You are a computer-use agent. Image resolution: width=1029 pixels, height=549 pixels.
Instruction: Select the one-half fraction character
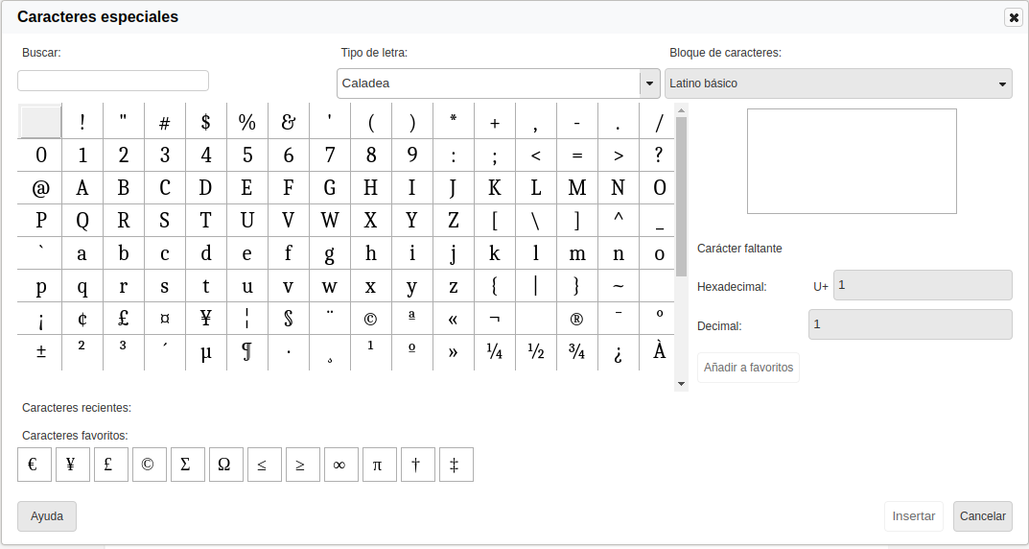click(x=536, y=351)
